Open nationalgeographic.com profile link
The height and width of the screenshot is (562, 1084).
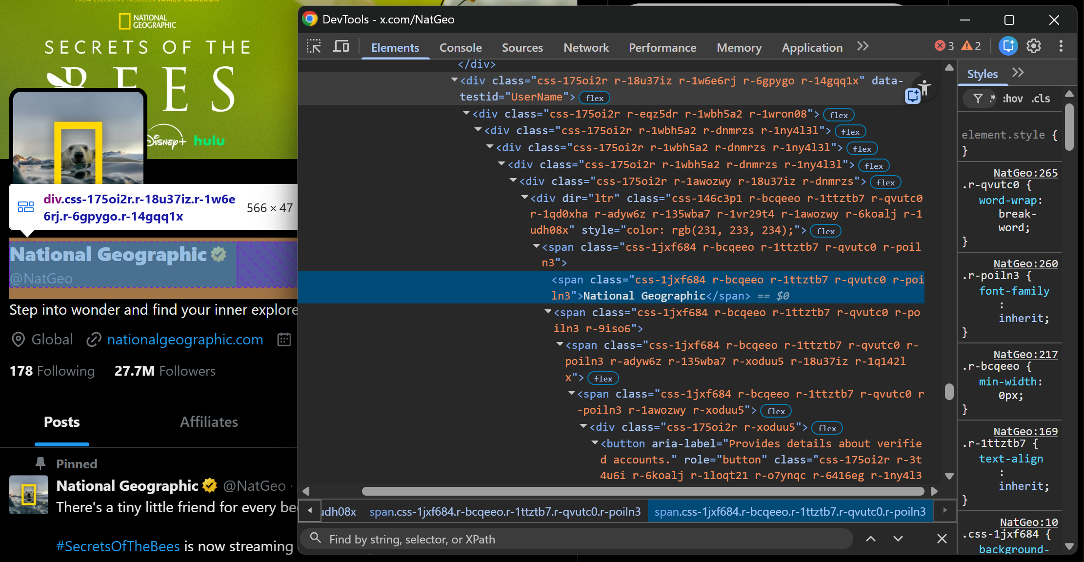185,340
